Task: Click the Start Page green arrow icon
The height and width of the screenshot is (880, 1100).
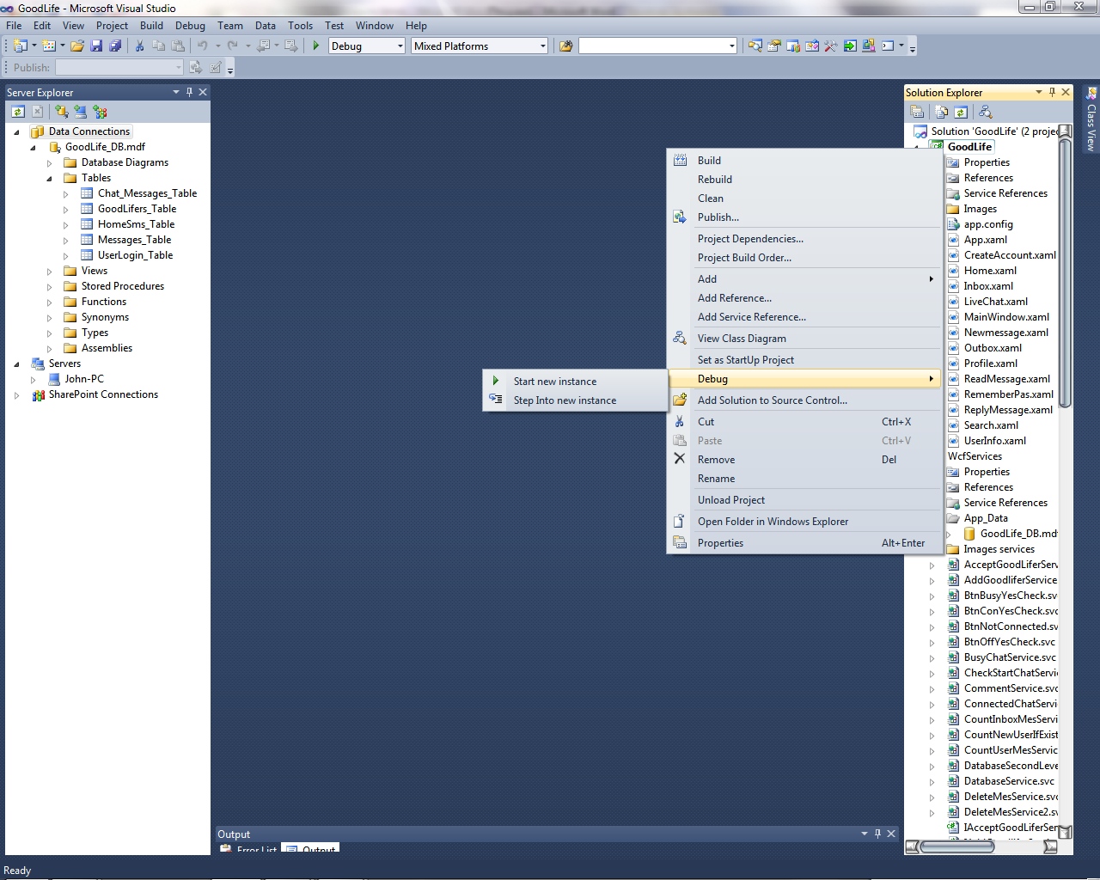Action: (850, 46)
